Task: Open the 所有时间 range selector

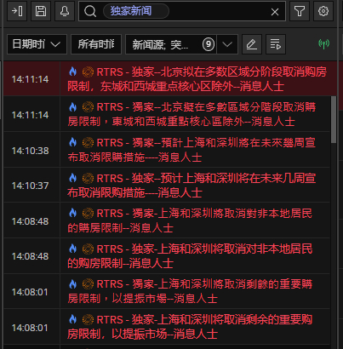Action: tap(96, 44)
